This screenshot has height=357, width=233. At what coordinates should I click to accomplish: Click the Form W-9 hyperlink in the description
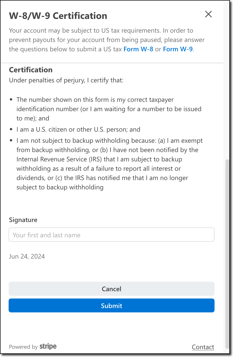pos(178,49)
